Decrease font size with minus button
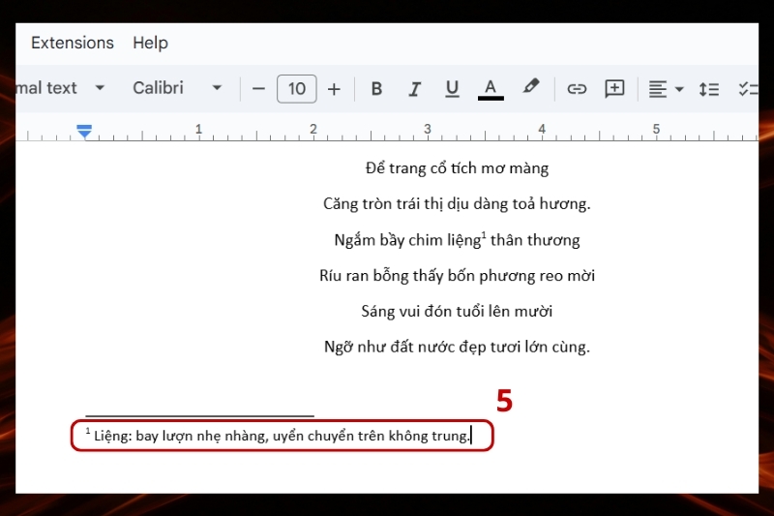 pyautogui.click(x=258, y=89)
